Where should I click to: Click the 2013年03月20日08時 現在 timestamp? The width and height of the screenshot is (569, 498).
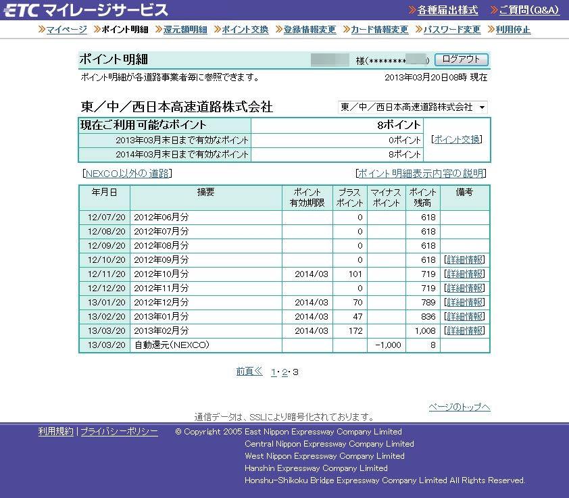[436, 77]
